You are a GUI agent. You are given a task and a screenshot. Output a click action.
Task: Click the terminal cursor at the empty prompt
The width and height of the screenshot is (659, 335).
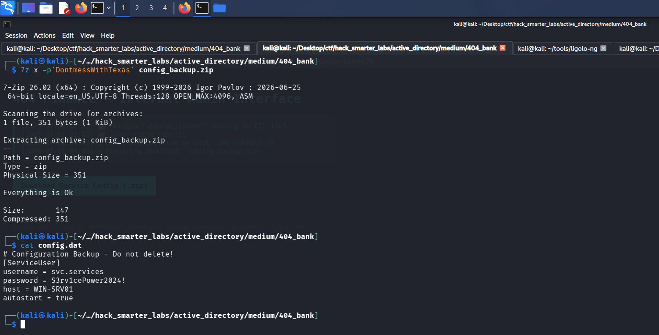[x=23, y=324]
